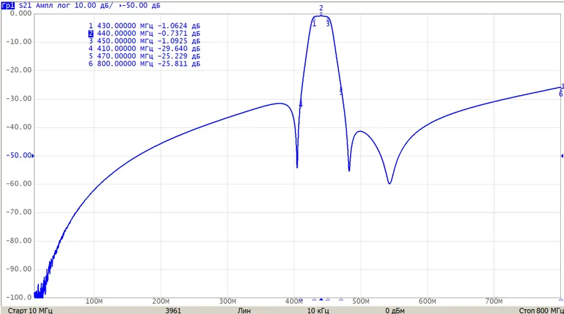The height and width of the screenshot is (314, 564).
Task: Click the 0.000 top Y-axis label
Action: coord(21,13)
